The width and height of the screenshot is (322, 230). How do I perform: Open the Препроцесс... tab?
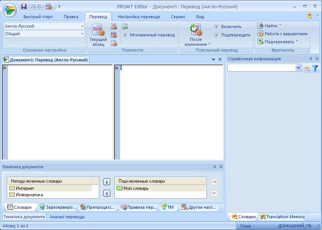pyautogui.click(x=97, y=207)
